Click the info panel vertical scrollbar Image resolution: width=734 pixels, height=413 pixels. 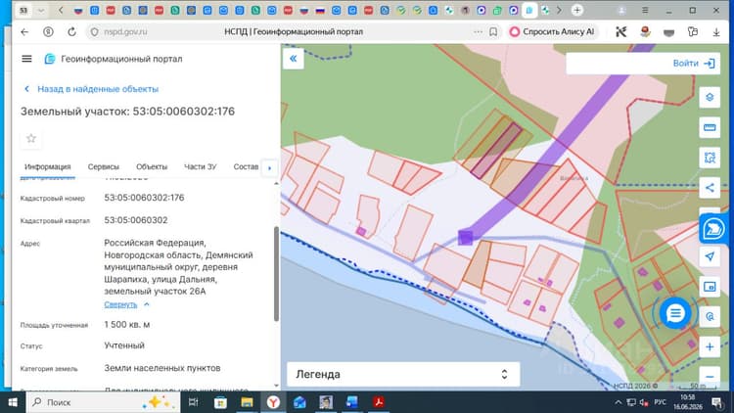coord(276,273)
